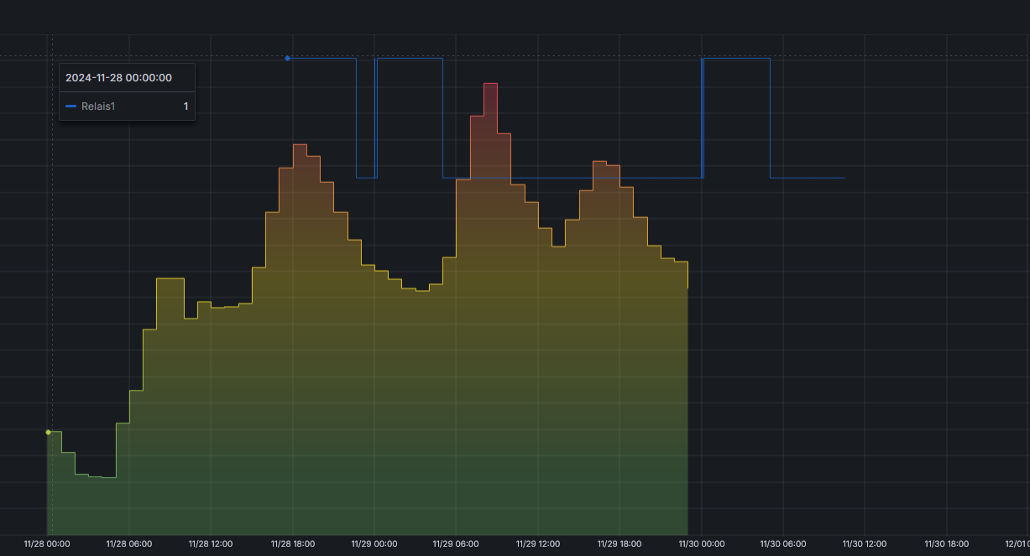Viewport: 1030px width, 556px height.
Task: Click the yellow hover point at graph start
Action: coord(48,432)
